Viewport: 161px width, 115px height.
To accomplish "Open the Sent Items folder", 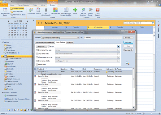I will (11, 50).
